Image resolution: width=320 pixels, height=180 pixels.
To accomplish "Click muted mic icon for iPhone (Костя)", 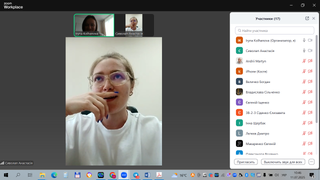I will tap(304, 71).
